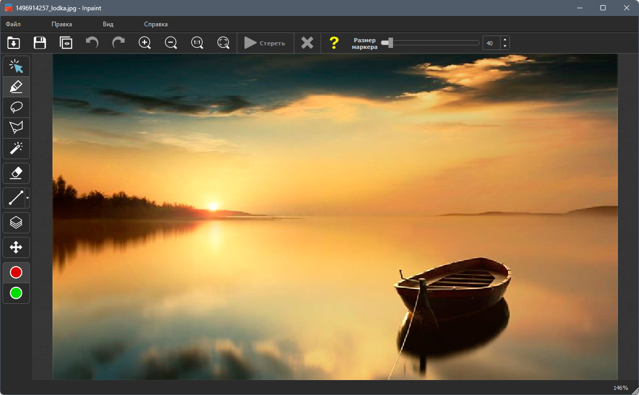This screenshot has width=639, height=395.
Task: Open the clone stamp layers tool
Action: coord(16,222)
